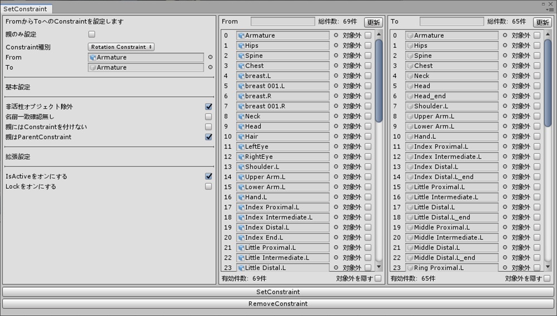Click object picker circle on From row Chest
Image resolution: width=557 pixels, height=316 pixels.
point(336,66)
